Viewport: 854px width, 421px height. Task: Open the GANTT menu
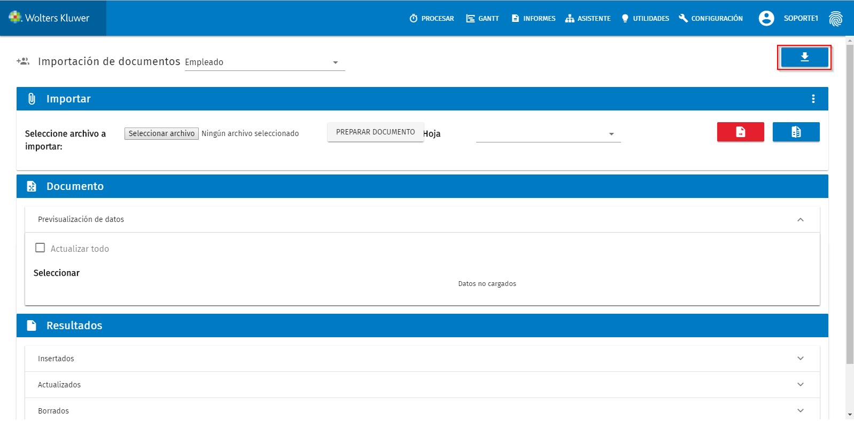(483, 19)
